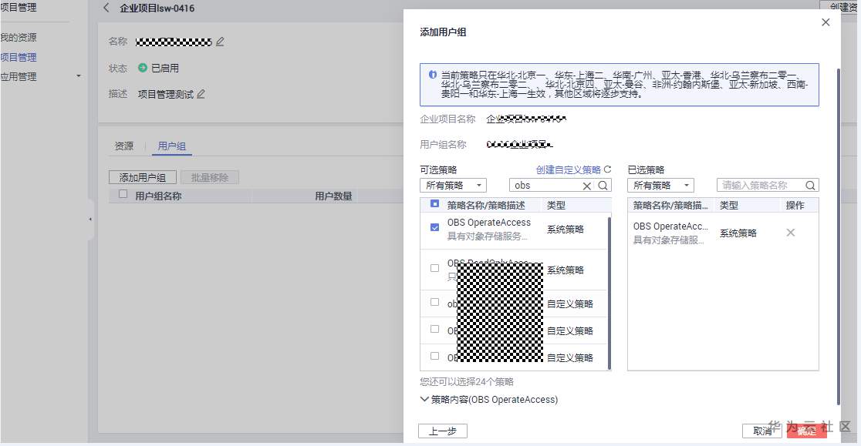Click the magnifier icon in the obs search box
The width and height of the screenshot is (861, 446).
click(x=603, y=185)
